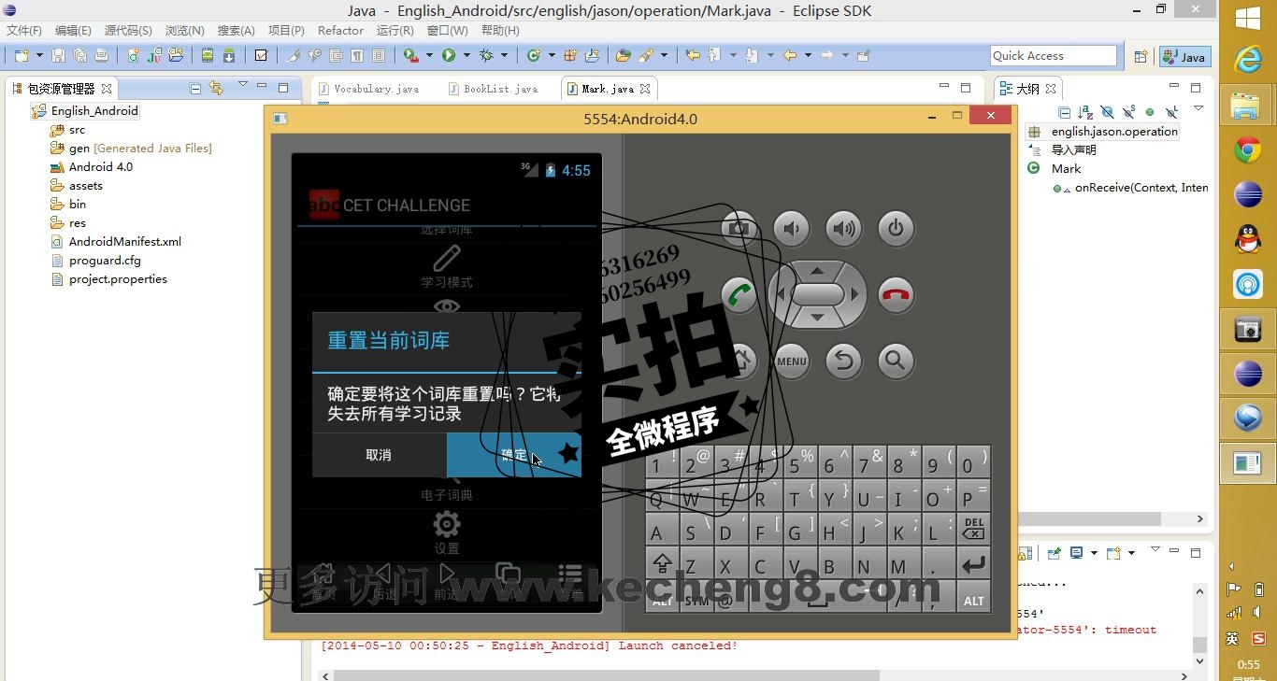Open the 文件(F) menu
The image size is (1277, 681).
pos(24,31)
